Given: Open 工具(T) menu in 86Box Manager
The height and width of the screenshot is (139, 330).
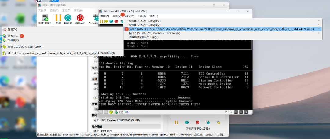Looking at the screenshot, I should (66, 10).
